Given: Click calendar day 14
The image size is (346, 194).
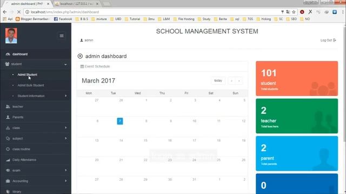Looking at the screenshot, I should coord(121,141).
